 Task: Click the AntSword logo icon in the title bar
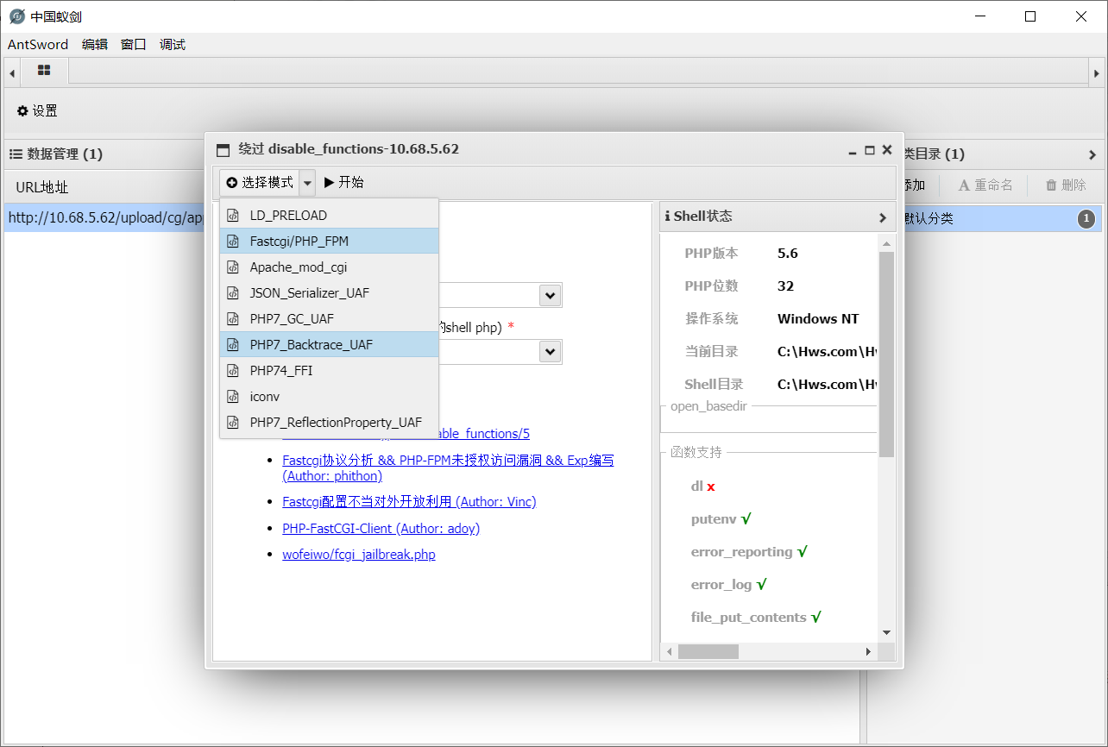click(x=17, y=16)
